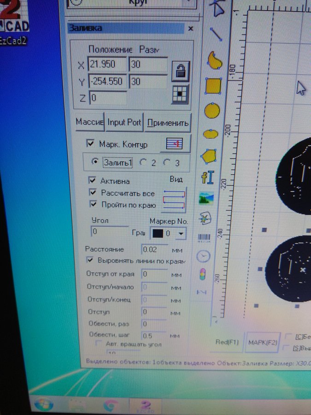This screenshot has height=415, width=311.
Task: Click the Red(F1) button
Action: [x=227, y=342]
